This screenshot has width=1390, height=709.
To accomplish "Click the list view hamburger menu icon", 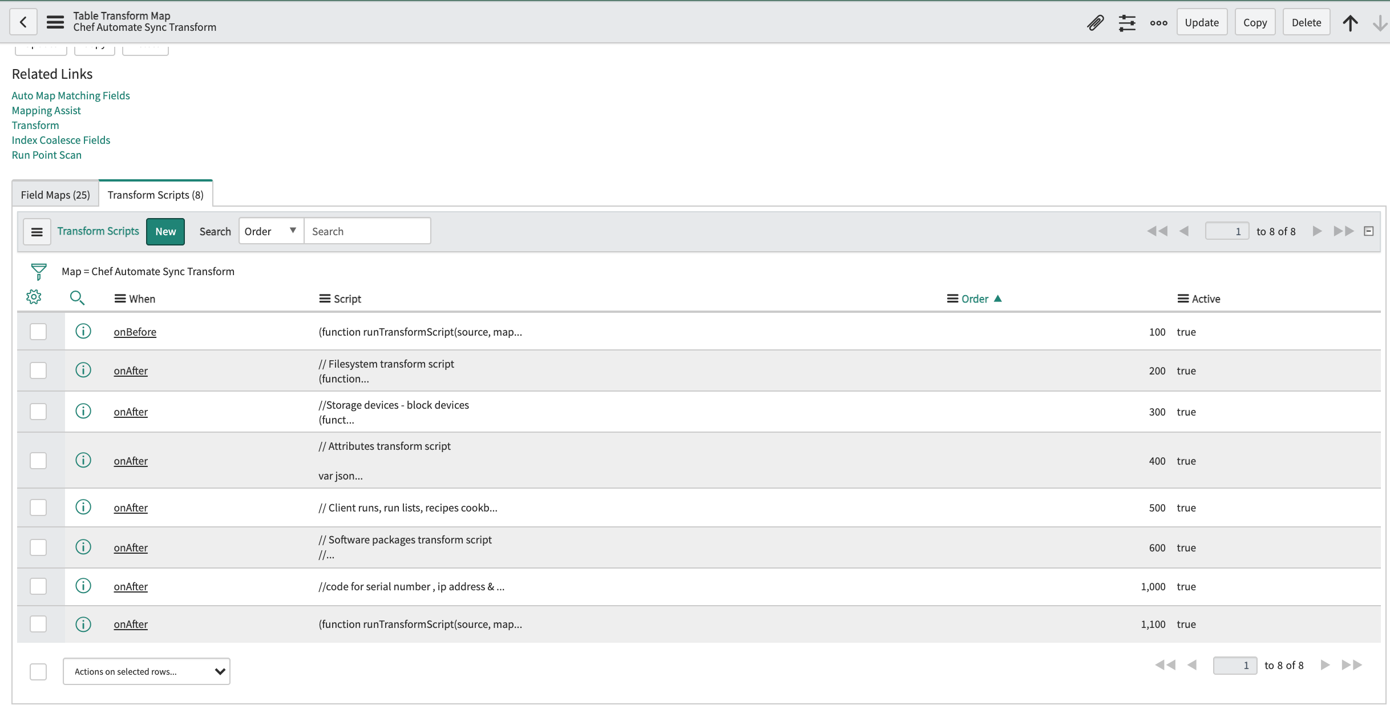I will [36, 232].
